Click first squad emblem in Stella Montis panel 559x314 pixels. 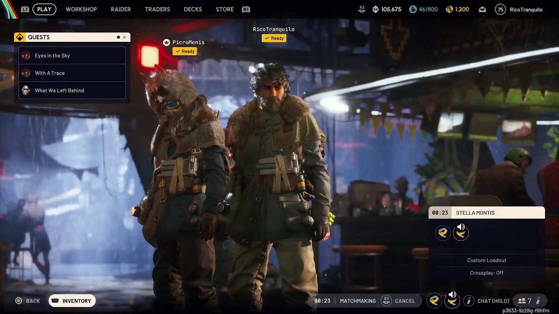443,233
